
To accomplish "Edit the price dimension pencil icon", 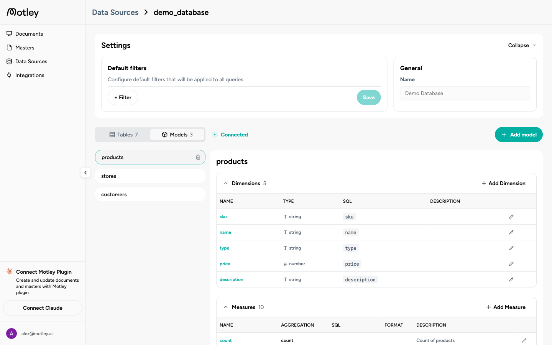I will pos(511,264).
